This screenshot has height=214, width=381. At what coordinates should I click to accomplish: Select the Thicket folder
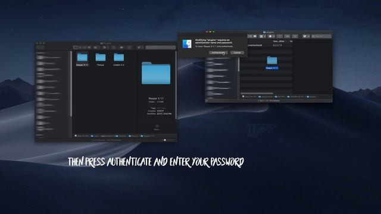pos(101,59)
